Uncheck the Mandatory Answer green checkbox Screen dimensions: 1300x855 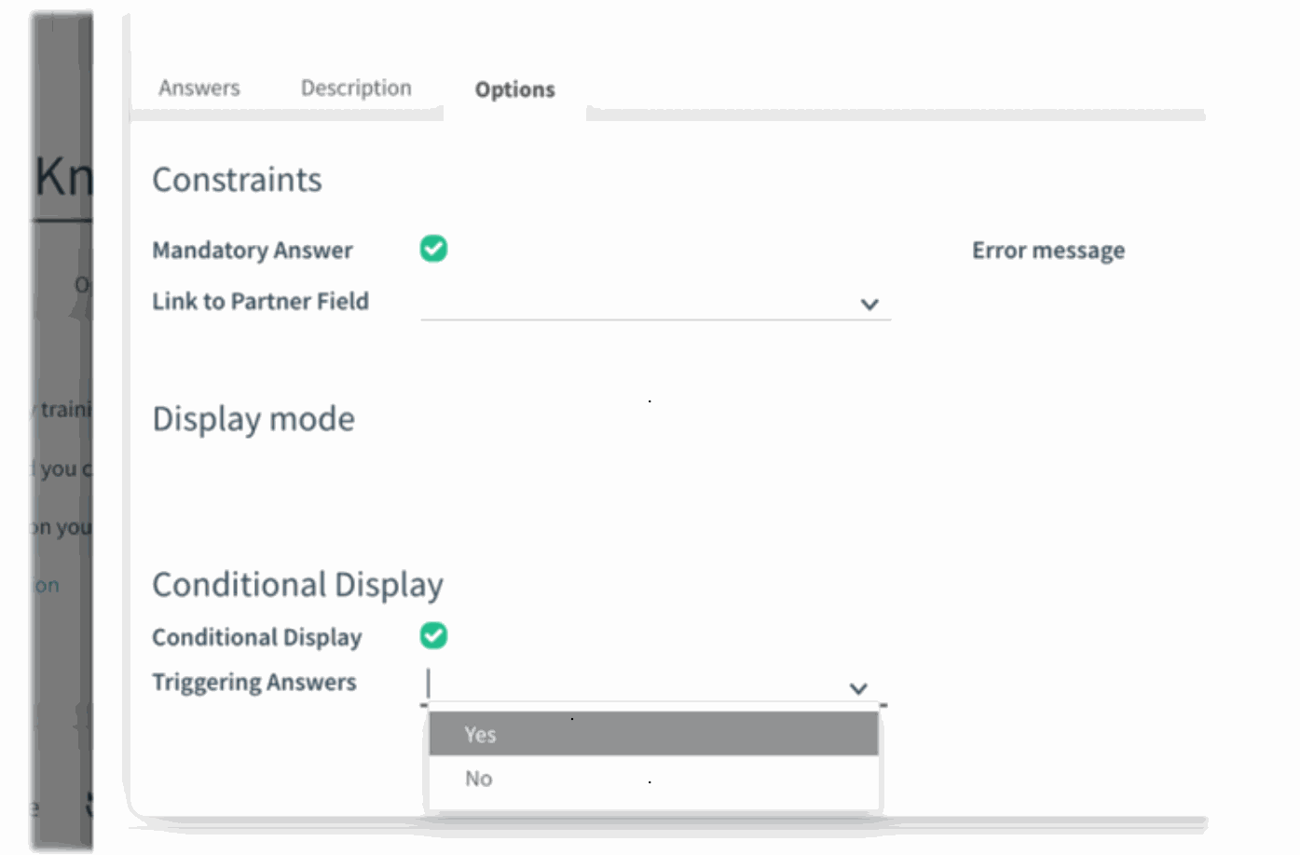tap(433, 249)
